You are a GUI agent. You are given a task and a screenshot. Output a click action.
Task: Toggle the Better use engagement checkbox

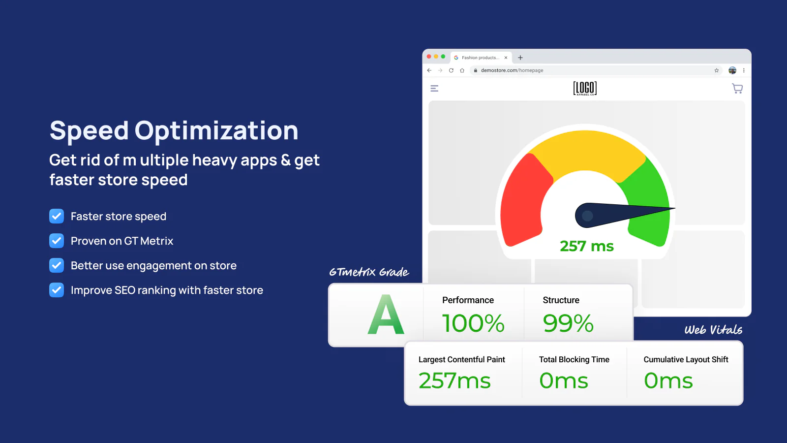[57, 265]
